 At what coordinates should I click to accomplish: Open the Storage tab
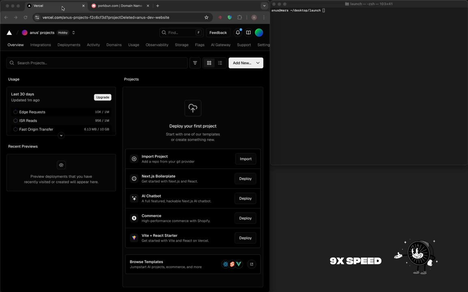[182, 45]
